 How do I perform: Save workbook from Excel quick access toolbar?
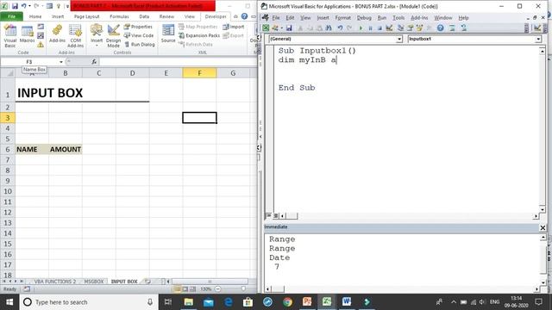15,6
